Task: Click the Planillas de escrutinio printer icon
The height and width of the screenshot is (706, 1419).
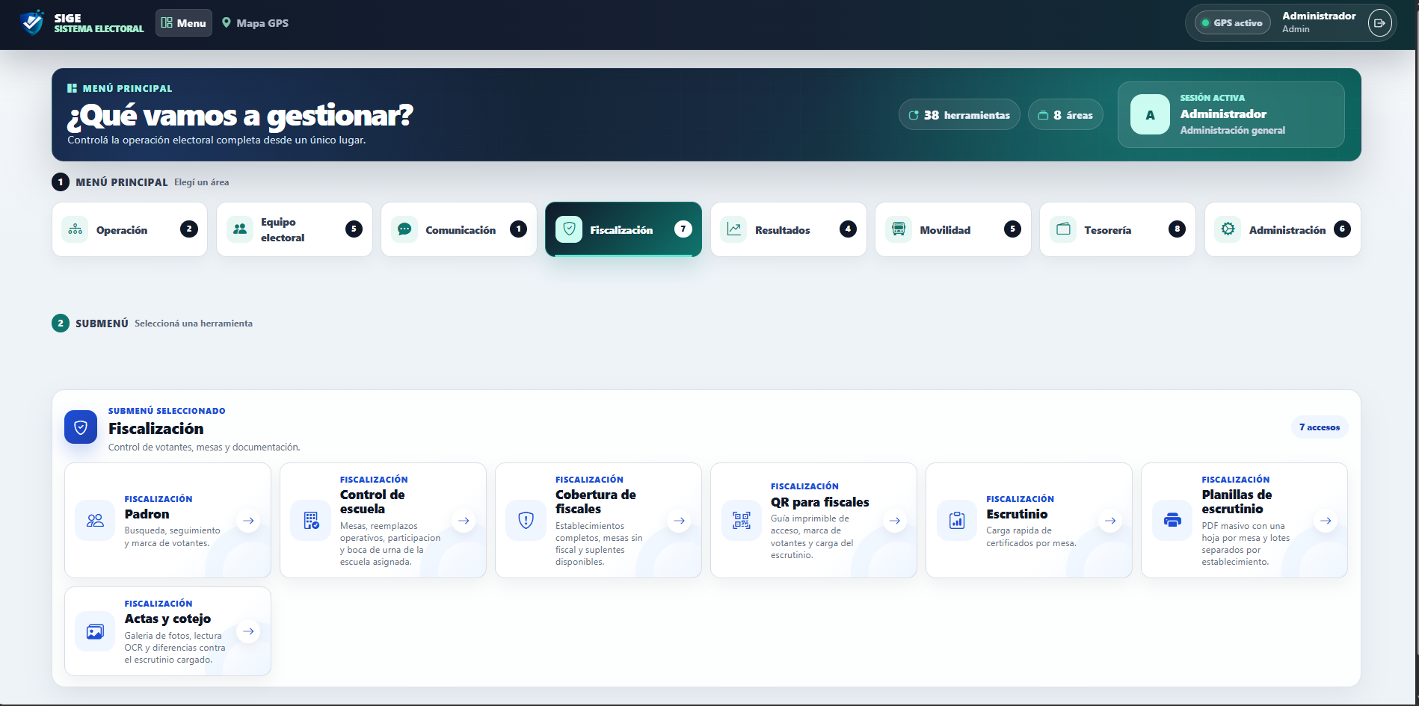Action: click(1172, 520)
